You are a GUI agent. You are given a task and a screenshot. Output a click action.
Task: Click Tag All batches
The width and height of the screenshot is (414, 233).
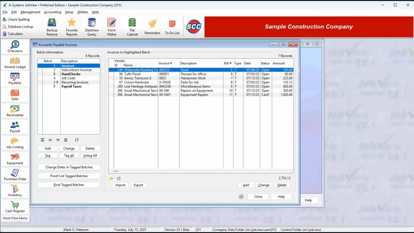click(69, 156)
